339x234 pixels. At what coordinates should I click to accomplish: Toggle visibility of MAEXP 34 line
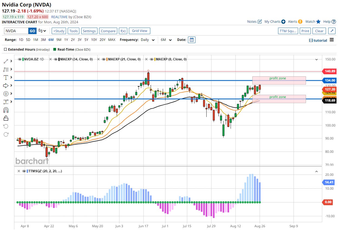coord(56,59)
